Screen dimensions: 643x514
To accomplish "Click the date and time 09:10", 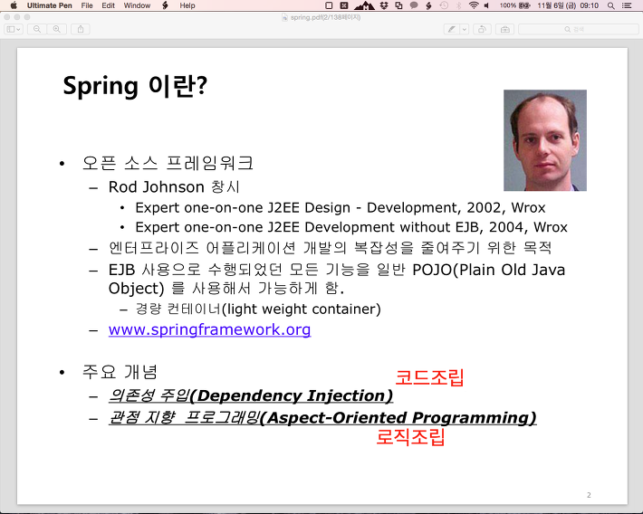I will tap(568, 5).
